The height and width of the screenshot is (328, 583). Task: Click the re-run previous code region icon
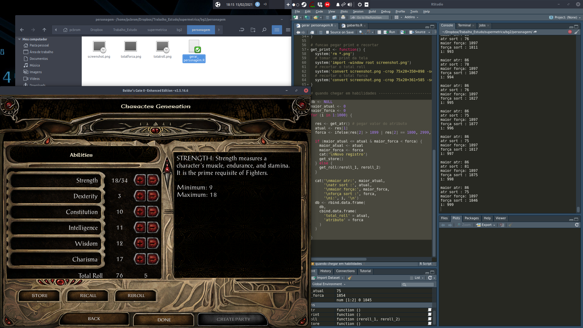pos(402,32)
